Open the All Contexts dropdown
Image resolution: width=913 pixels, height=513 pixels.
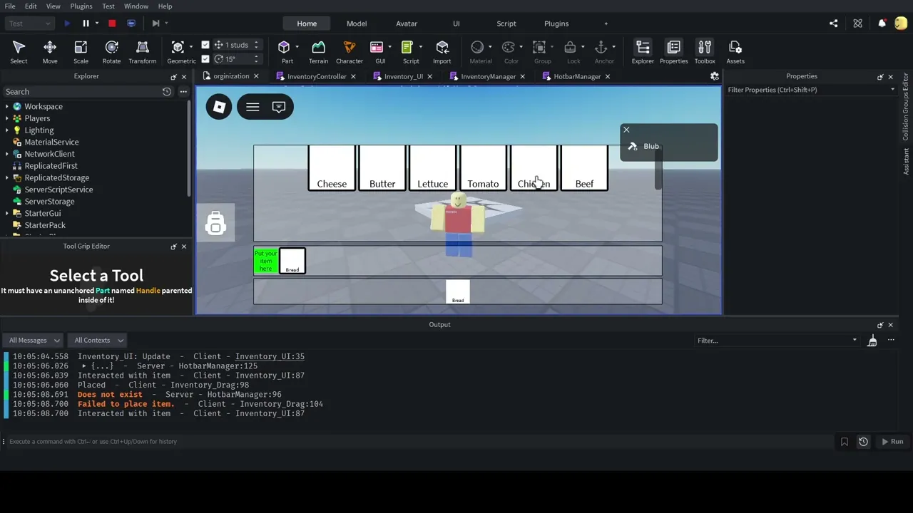pos(98,340)
